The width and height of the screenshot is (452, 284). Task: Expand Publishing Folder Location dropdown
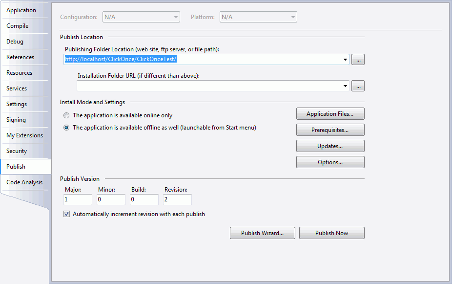(346, 60)
